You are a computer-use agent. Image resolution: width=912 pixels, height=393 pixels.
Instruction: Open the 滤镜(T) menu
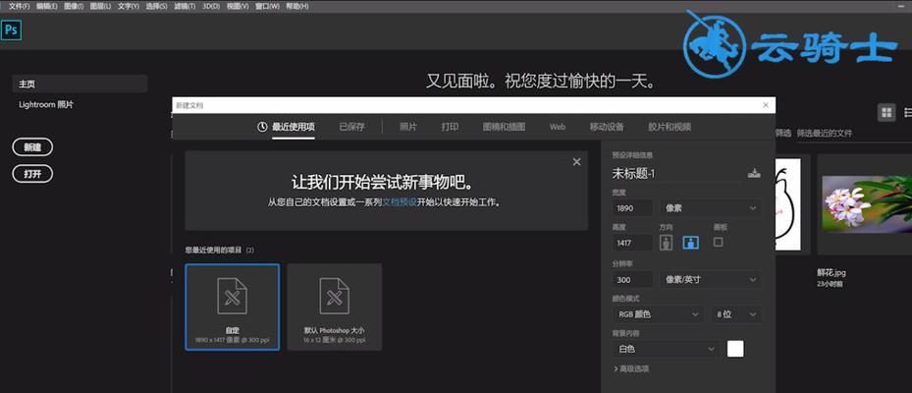click(x=185, y=6)
